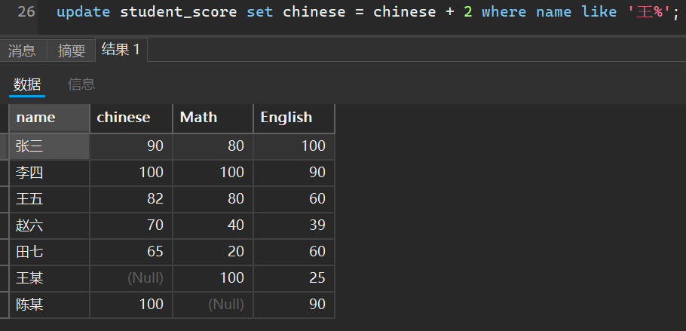Click the 'like' keyword in the SQL
Image resolution: width=686 pixels, height=331 pixels.
click(x=599, y=12)
